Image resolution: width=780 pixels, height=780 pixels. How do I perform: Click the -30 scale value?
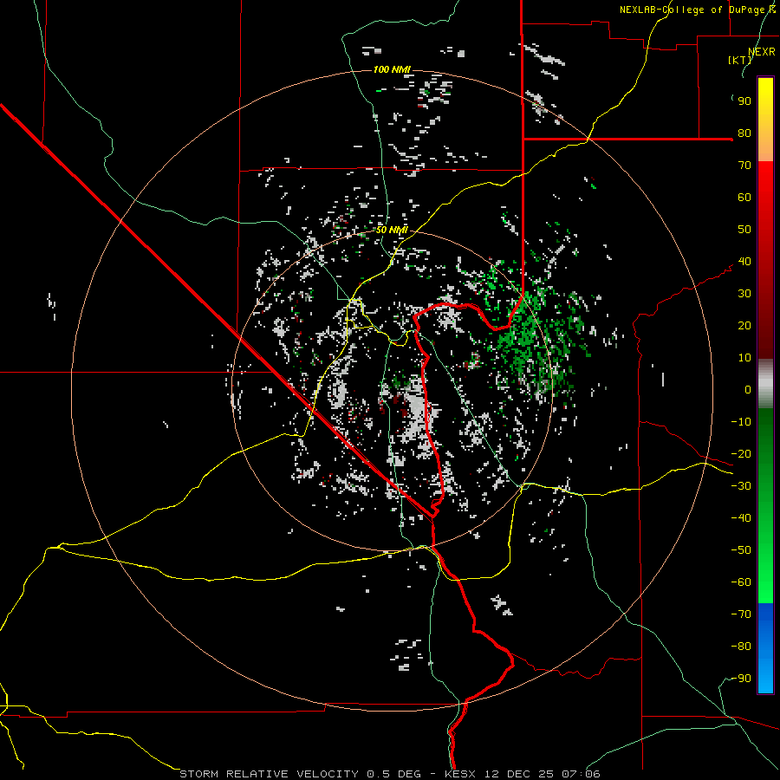741,486
